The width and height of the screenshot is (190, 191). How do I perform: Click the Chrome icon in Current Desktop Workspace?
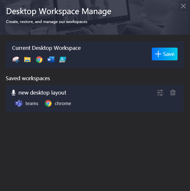pyautogui.click(x=39, y=59)
